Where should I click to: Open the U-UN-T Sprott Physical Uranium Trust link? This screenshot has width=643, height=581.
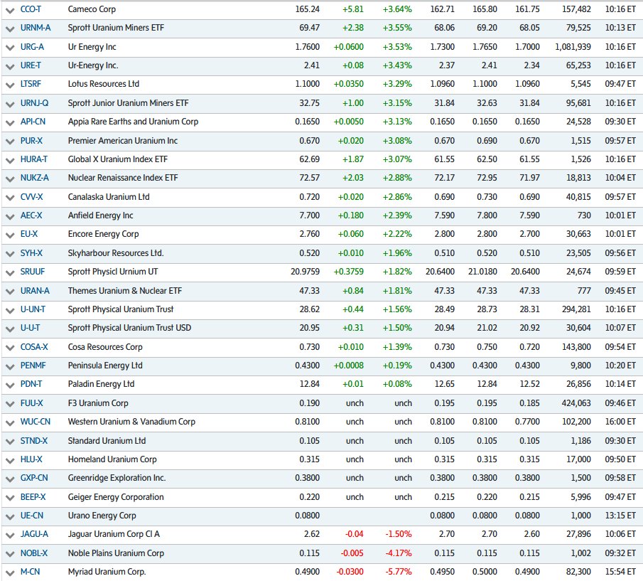[x=33, y=309]
